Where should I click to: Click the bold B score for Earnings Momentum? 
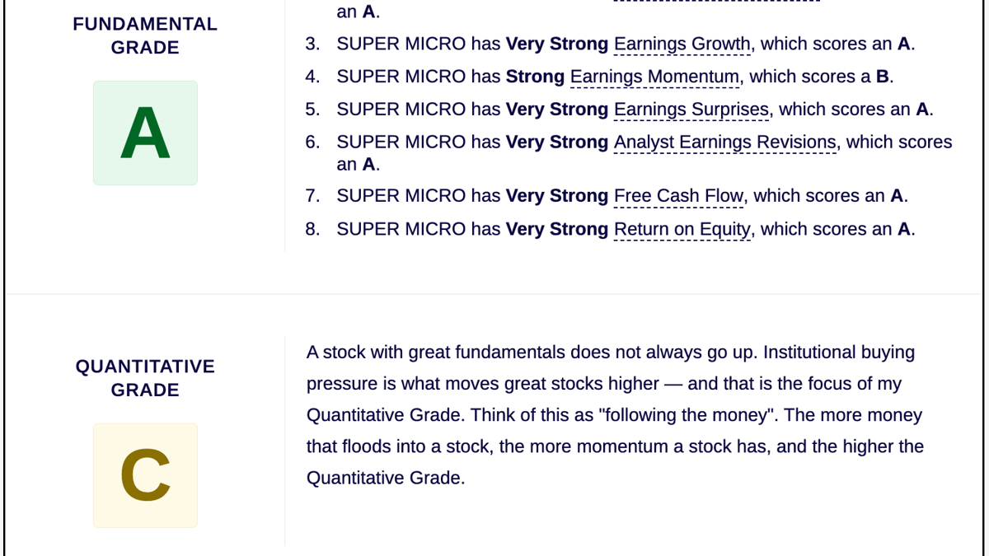point(883,77)
